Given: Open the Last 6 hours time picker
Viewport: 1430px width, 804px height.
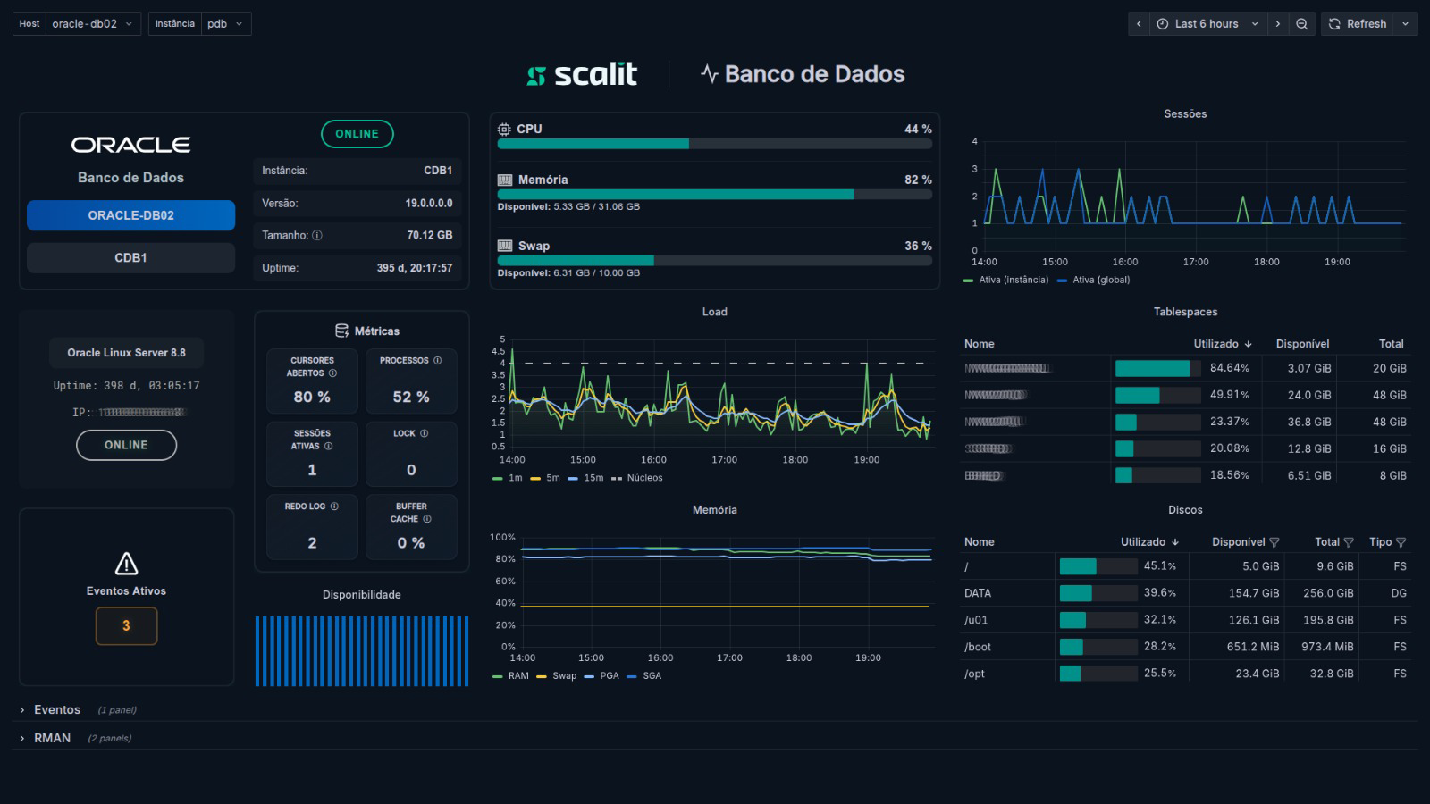Looking at the screenshot, I should tap(1206, 24).
